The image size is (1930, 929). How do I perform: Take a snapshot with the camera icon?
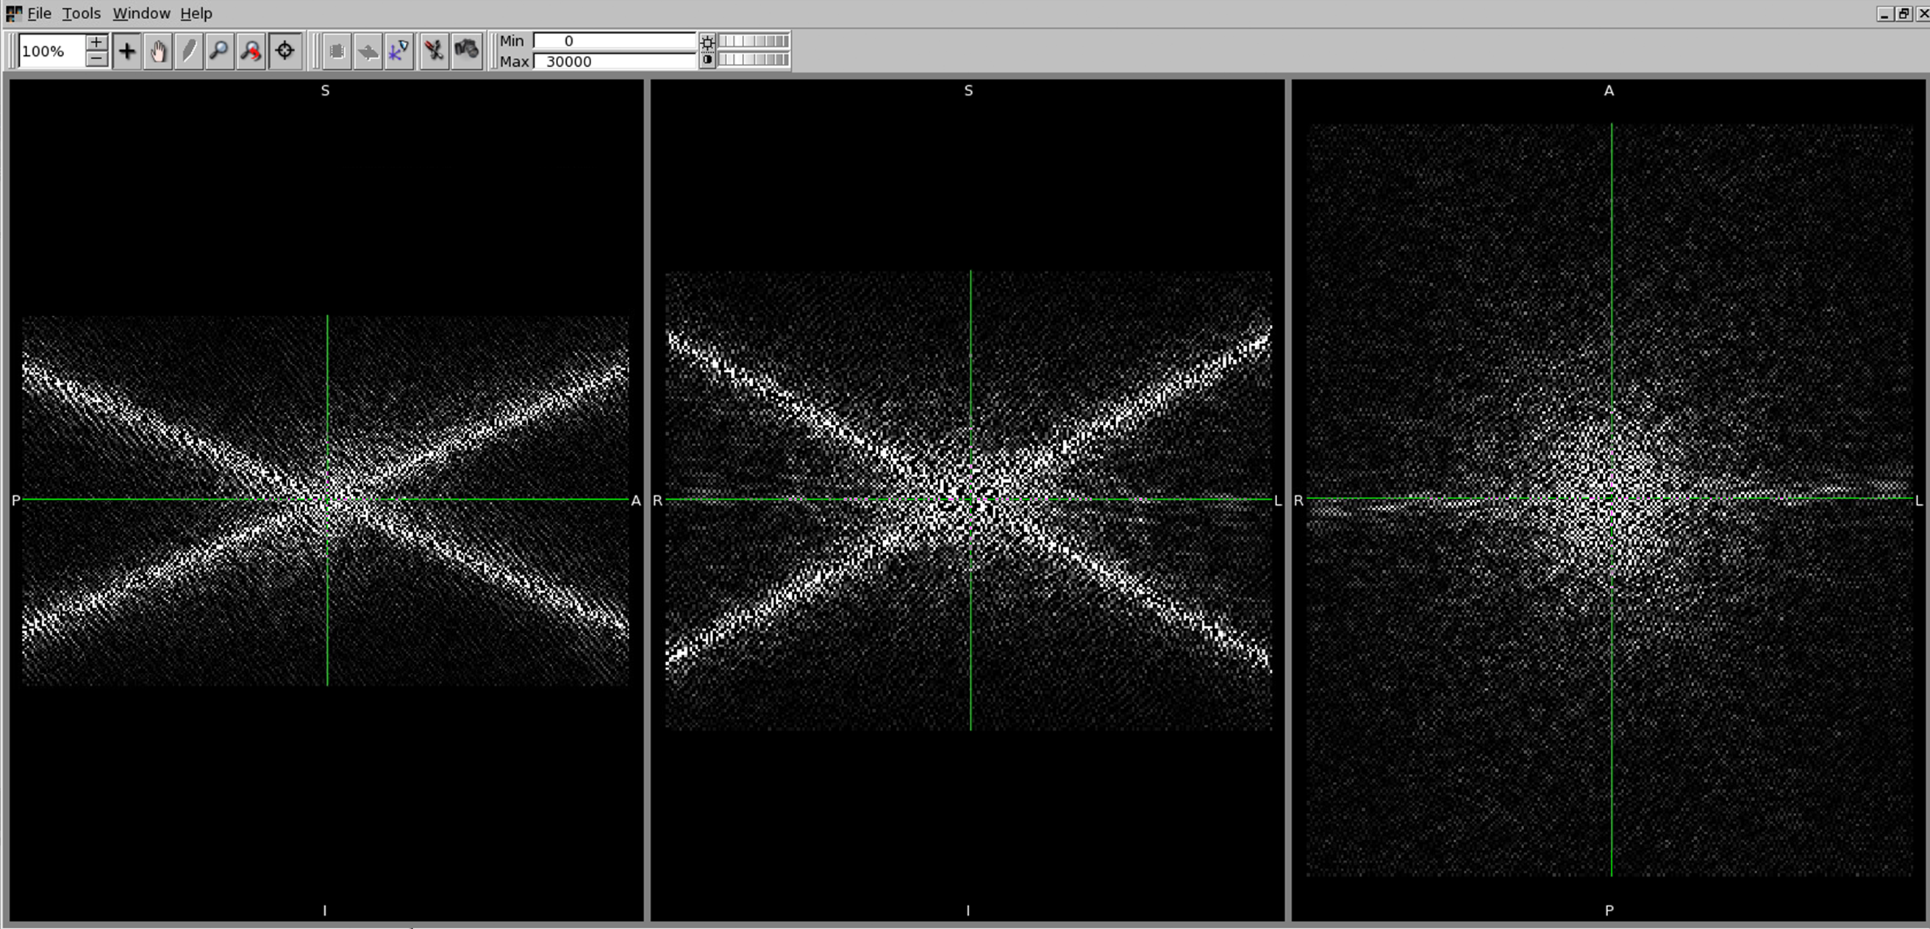click(466, 51)
